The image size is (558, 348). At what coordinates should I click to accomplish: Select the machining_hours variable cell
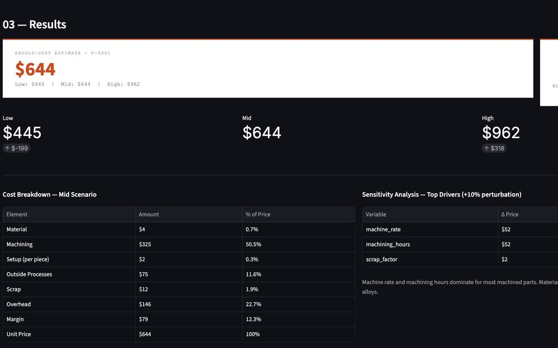pos(430,244)
